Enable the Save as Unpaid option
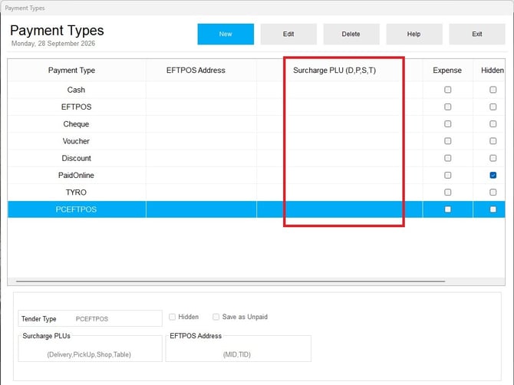The height and width of the screenshot is (385, 514). point(216,317)
